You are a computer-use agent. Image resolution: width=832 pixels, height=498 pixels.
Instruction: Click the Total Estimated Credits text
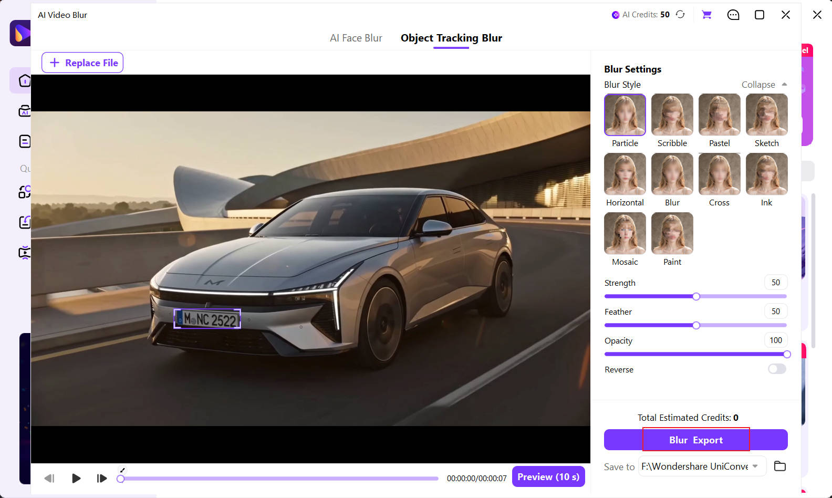(688, 418)
